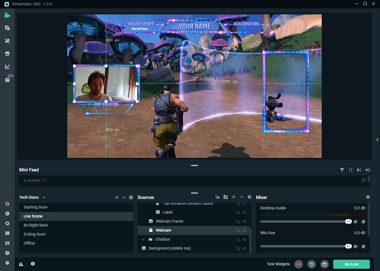The height and width of the screenshot is (271, 380).
Task: Open the line chart analytics icon in the sidebar
Action: 7,67
